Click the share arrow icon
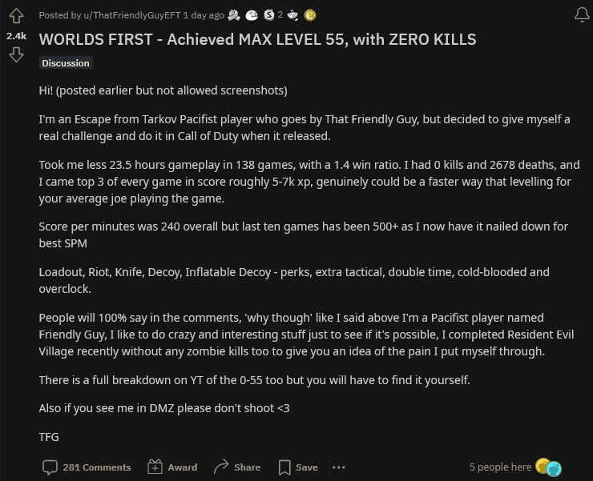This screenshot has height=481, width=593. [221, 467]
